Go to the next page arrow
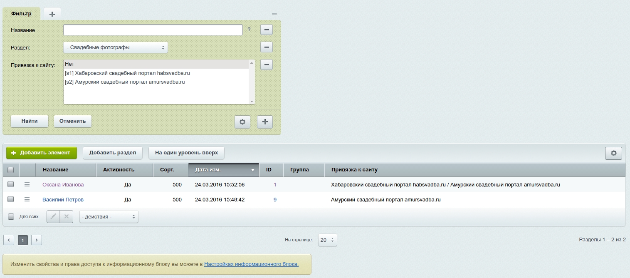This screenshot has height=278, width=630. point(37,240)
